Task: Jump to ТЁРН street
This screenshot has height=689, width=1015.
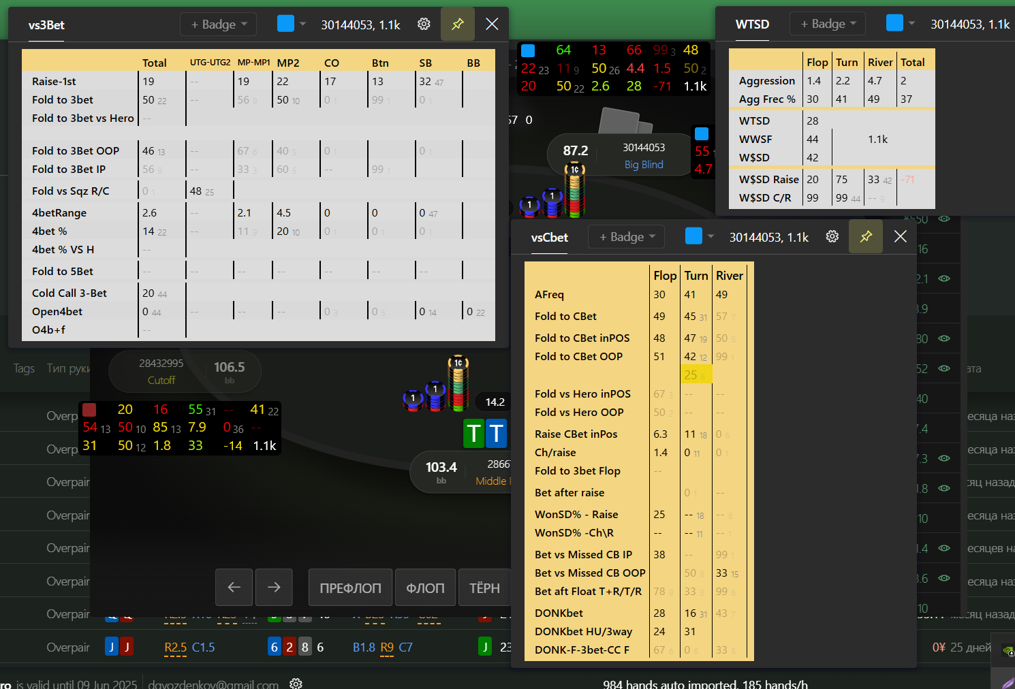Action: (484, 588)
